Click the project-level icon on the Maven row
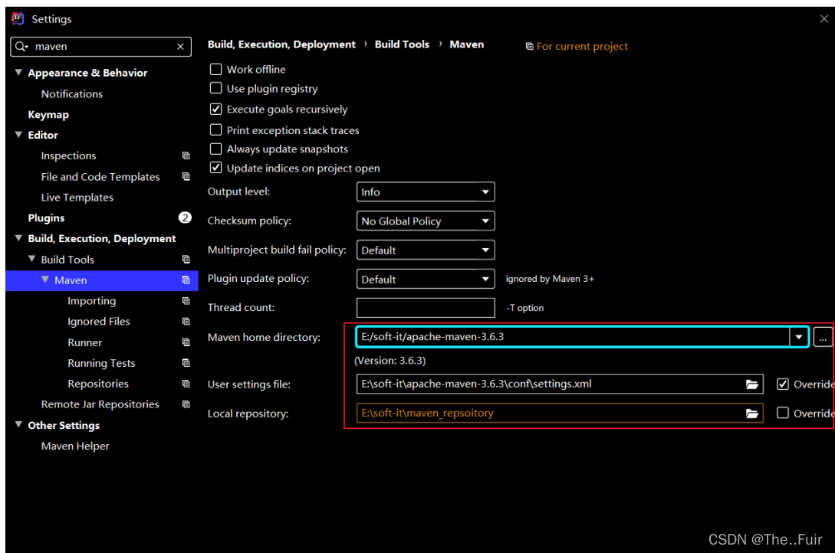The width and height of the screenshot is (835, 553). click(x=186, y=280)
